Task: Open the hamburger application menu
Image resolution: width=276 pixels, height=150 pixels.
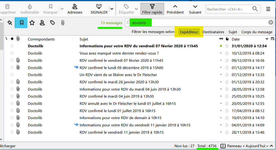Action: click(268, 9)
